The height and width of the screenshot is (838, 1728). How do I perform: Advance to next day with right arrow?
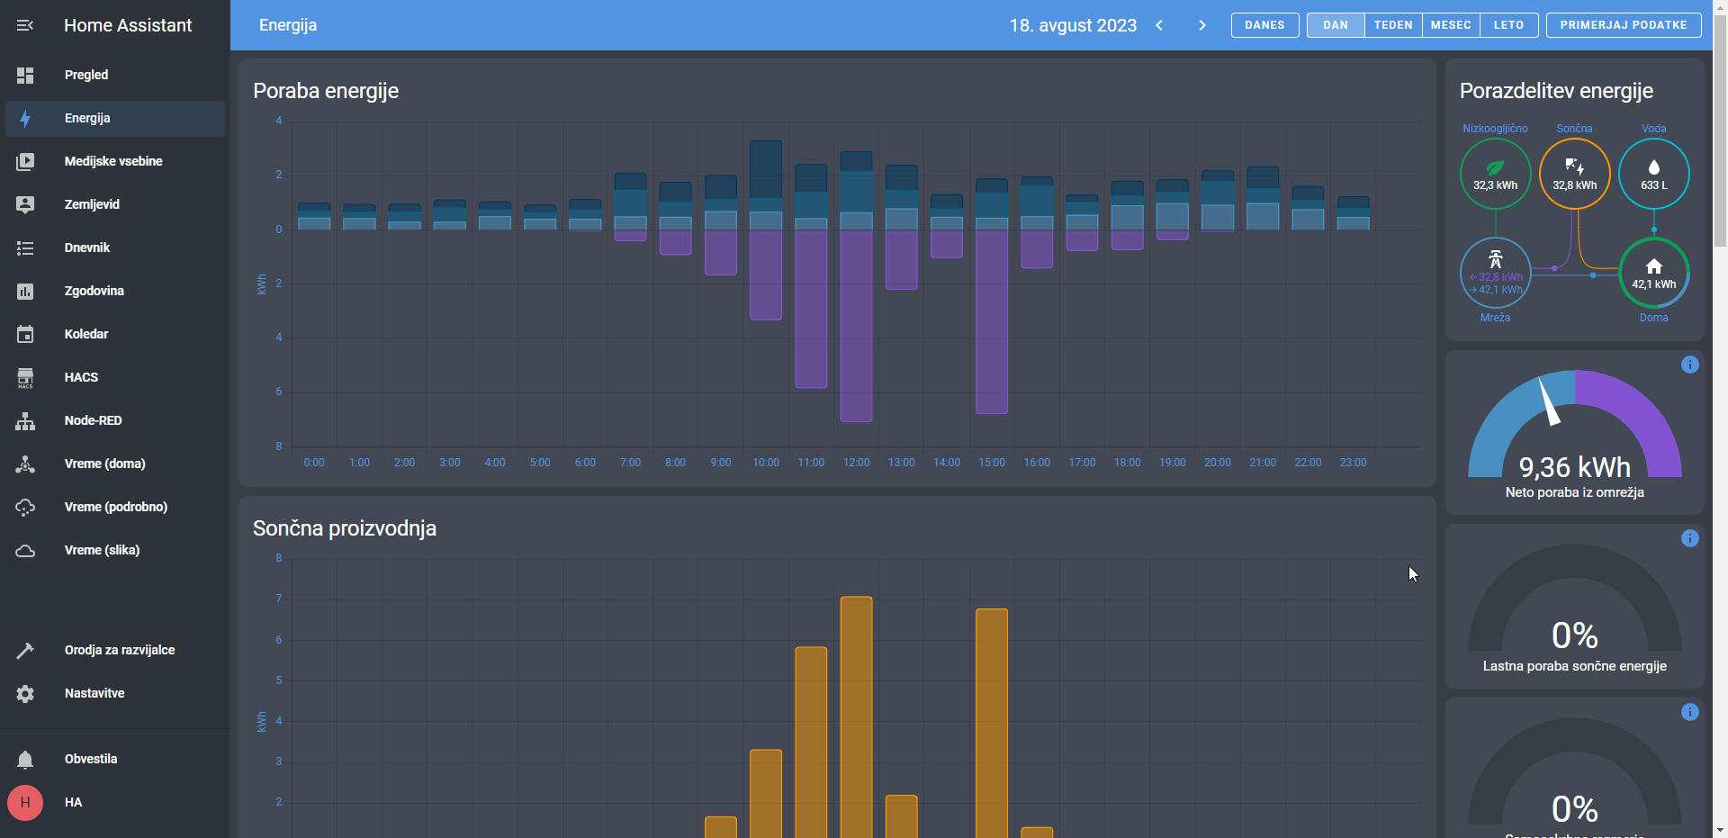1202,25
